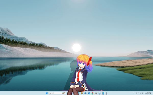Open the volume control in system tray

[141, 93]
